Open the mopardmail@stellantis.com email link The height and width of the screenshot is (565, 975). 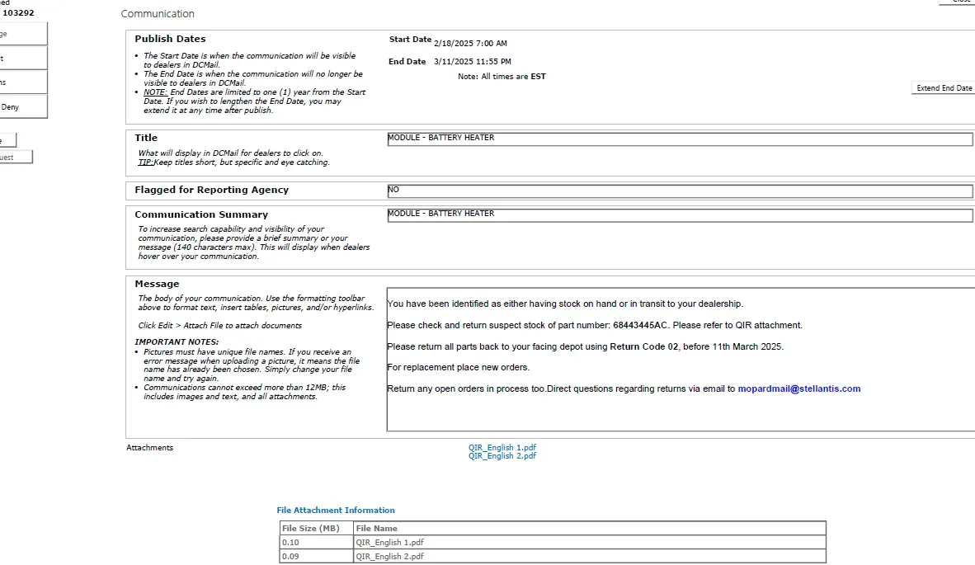tap(799, 389)
